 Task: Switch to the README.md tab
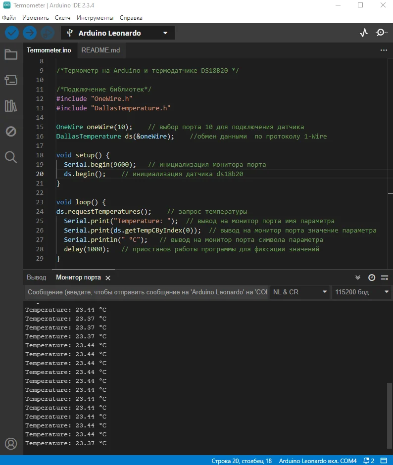click(100, 50)
